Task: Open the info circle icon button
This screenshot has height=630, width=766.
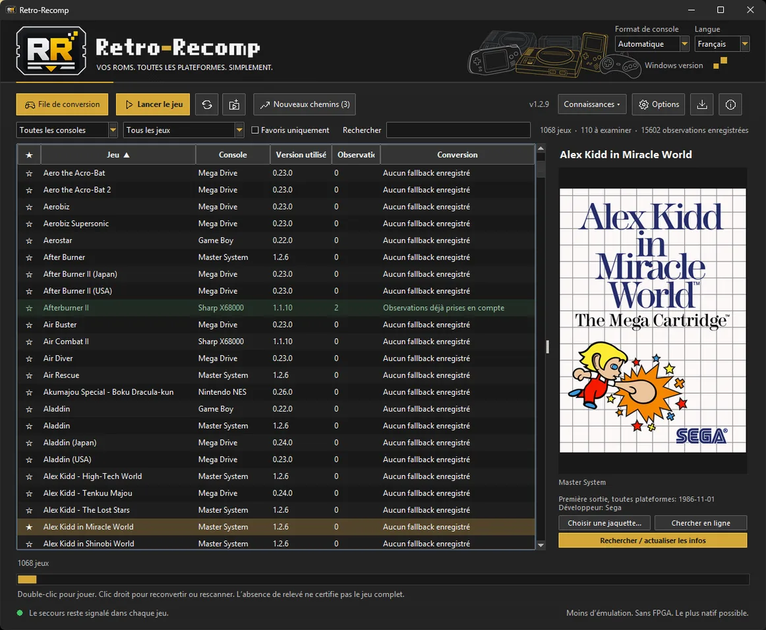Action: click(730, 105)
